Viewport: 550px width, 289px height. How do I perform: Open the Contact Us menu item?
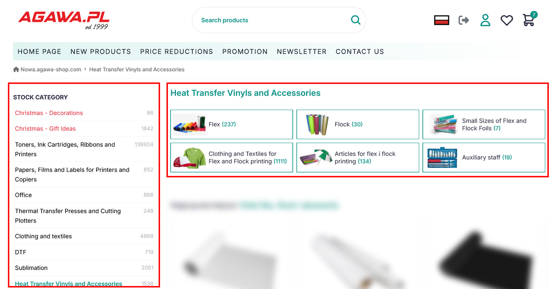click(x=360, y=51)
